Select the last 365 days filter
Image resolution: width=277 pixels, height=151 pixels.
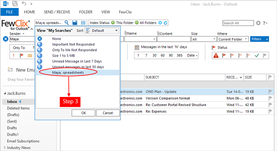click(179, 55)
